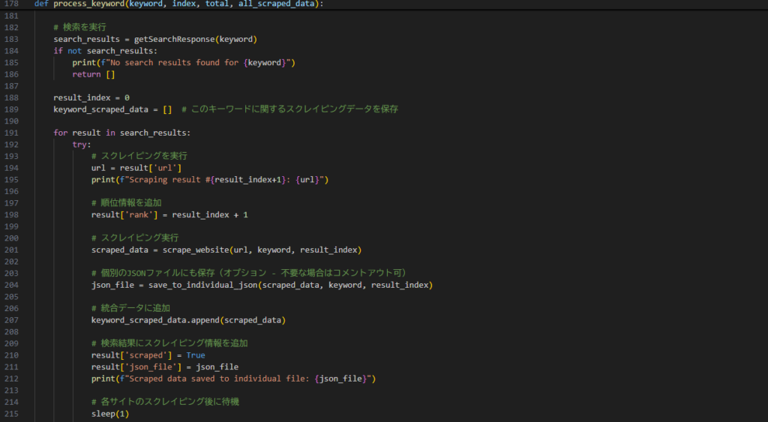Click 'json_file' variable on line 204

[112, 285]
